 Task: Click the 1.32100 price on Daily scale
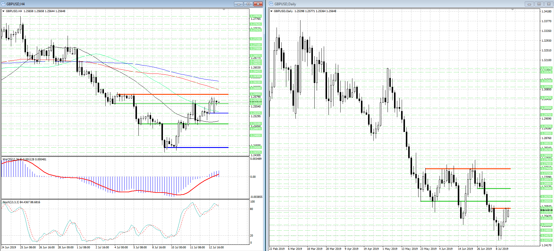tap(546, 60)
